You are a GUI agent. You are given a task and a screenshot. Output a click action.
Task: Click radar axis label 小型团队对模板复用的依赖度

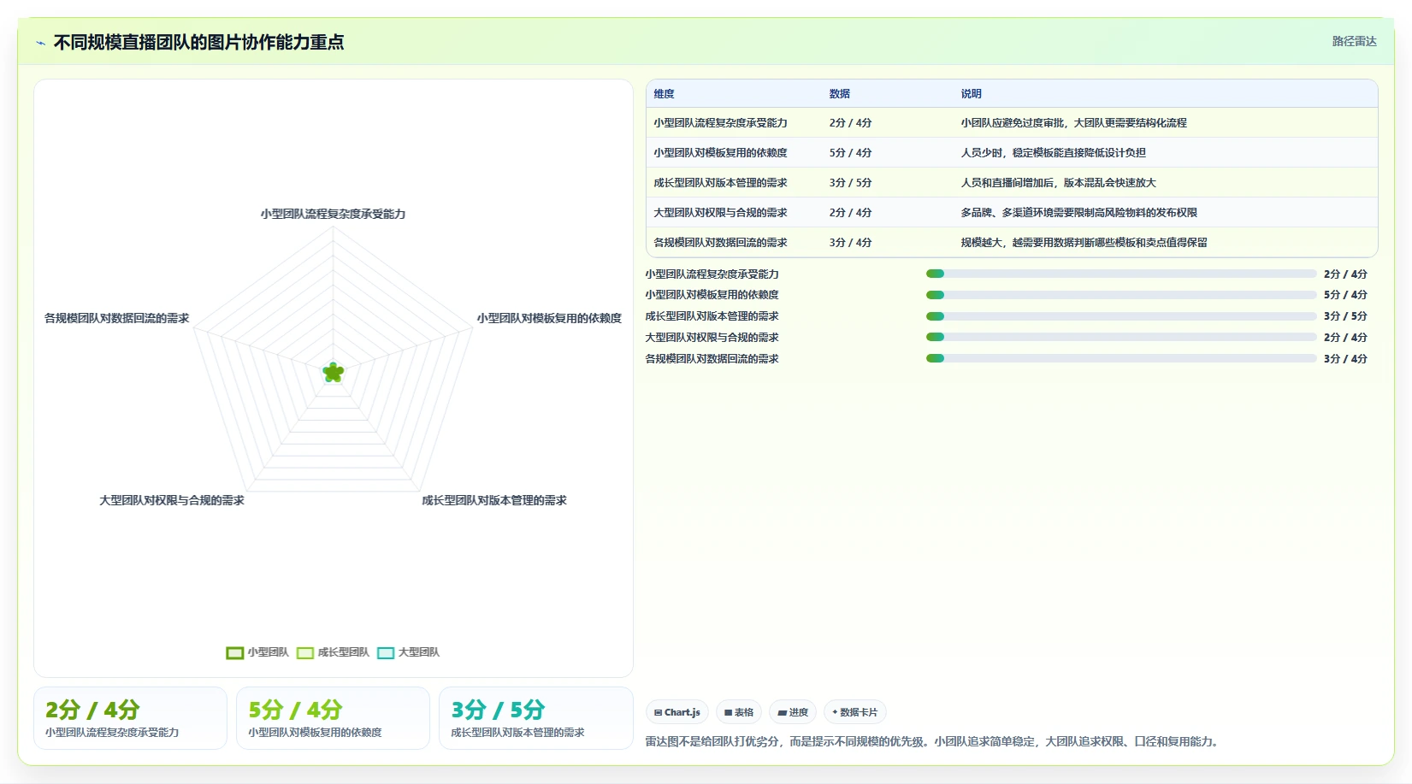coord(549,318)
